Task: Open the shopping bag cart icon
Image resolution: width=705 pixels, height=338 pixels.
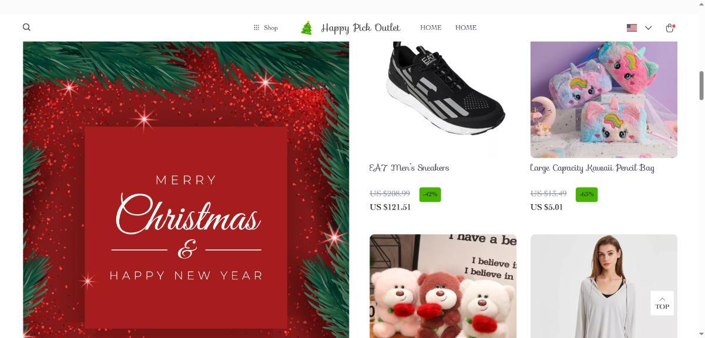Action: tap(670, 28)
